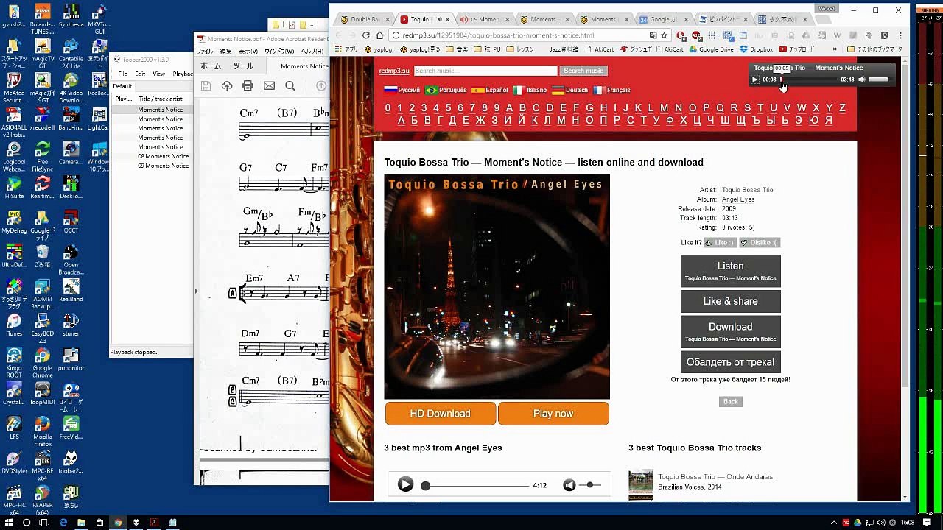Click Edge icon in taskbar
Viewport: 943px width, 530px height.
coord(63,523)
